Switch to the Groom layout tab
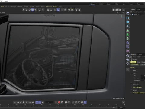 pos(131,4)
